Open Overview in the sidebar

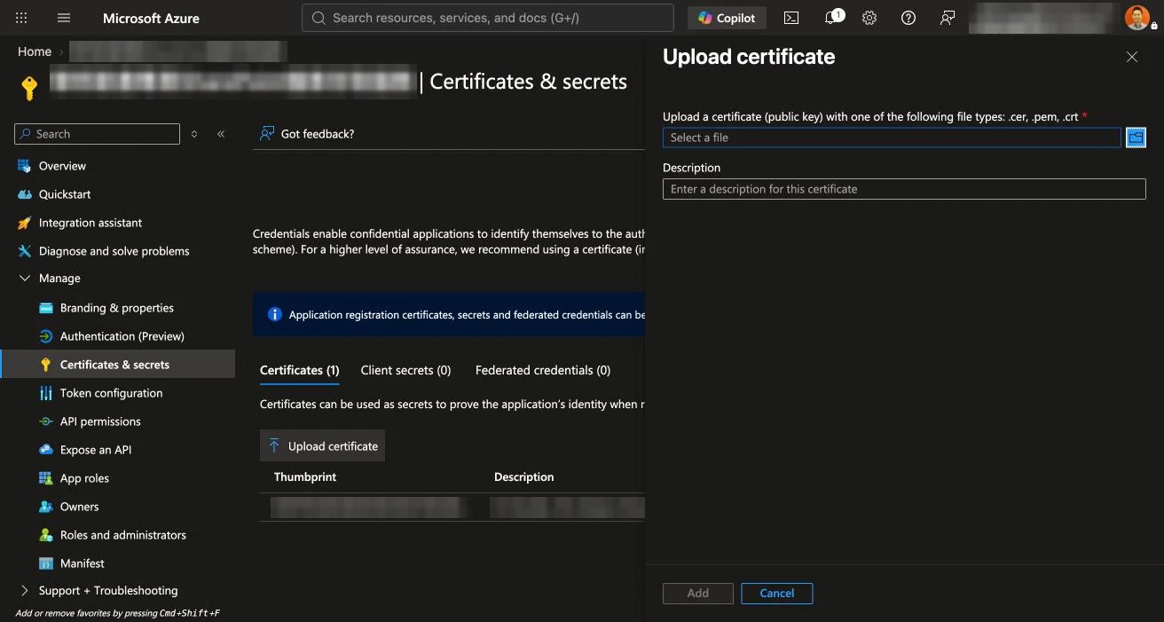pos(62,166)
